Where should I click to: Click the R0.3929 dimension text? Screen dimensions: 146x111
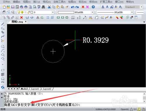[x=95, y=40]
